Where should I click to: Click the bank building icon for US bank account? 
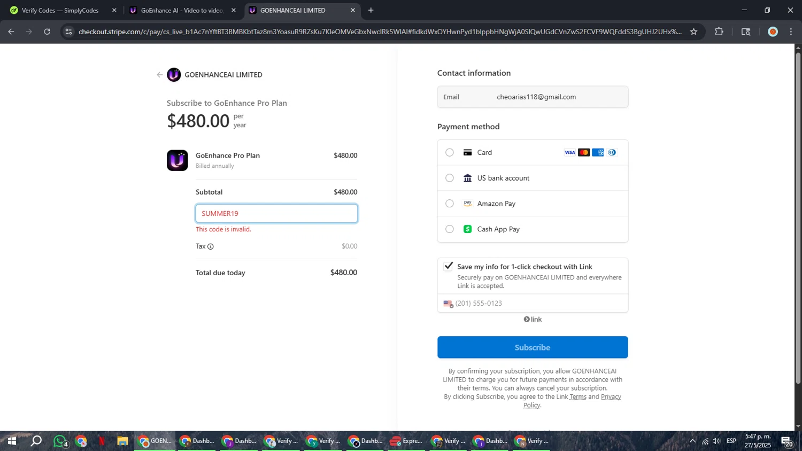(x=467, y=178)
